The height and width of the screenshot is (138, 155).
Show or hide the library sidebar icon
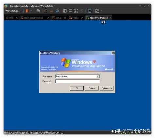65,11
